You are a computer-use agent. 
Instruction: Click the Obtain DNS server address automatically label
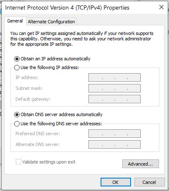pos(61,114)
